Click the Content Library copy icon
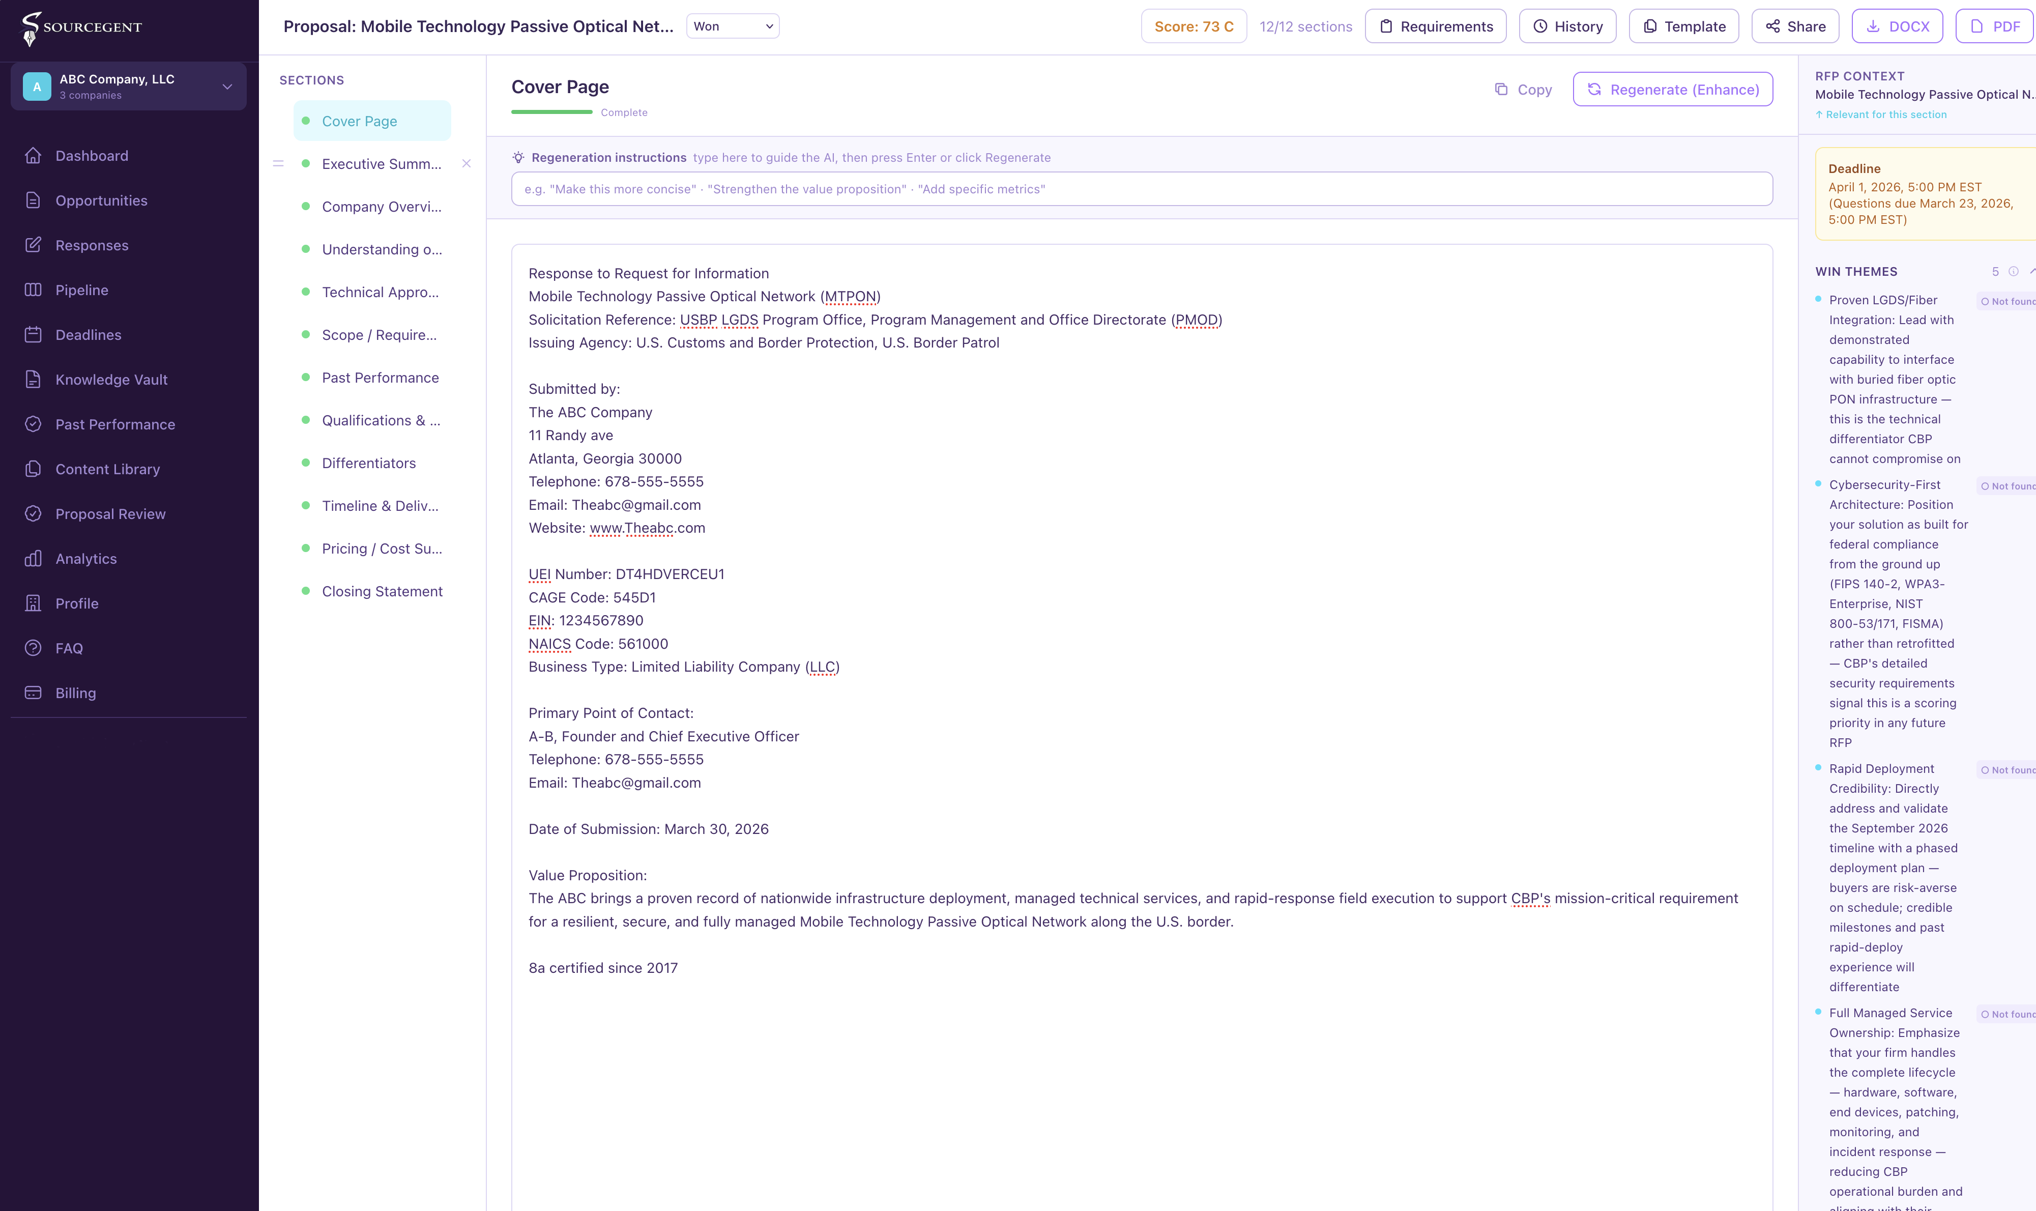The image size is (2036, 1211). click(33, 469)
